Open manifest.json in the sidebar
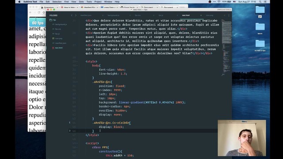 point(61,43)
